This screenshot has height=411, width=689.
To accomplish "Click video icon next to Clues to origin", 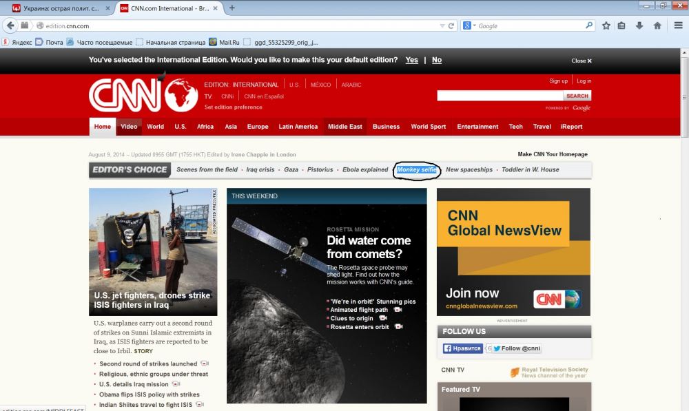I will coord(382,318).
